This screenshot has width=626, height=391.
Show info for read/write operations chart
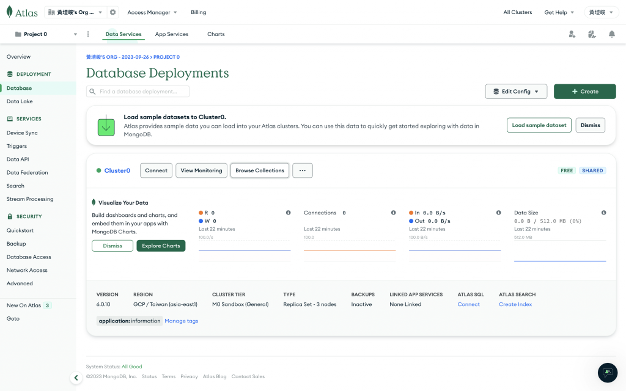coord(289,213)
